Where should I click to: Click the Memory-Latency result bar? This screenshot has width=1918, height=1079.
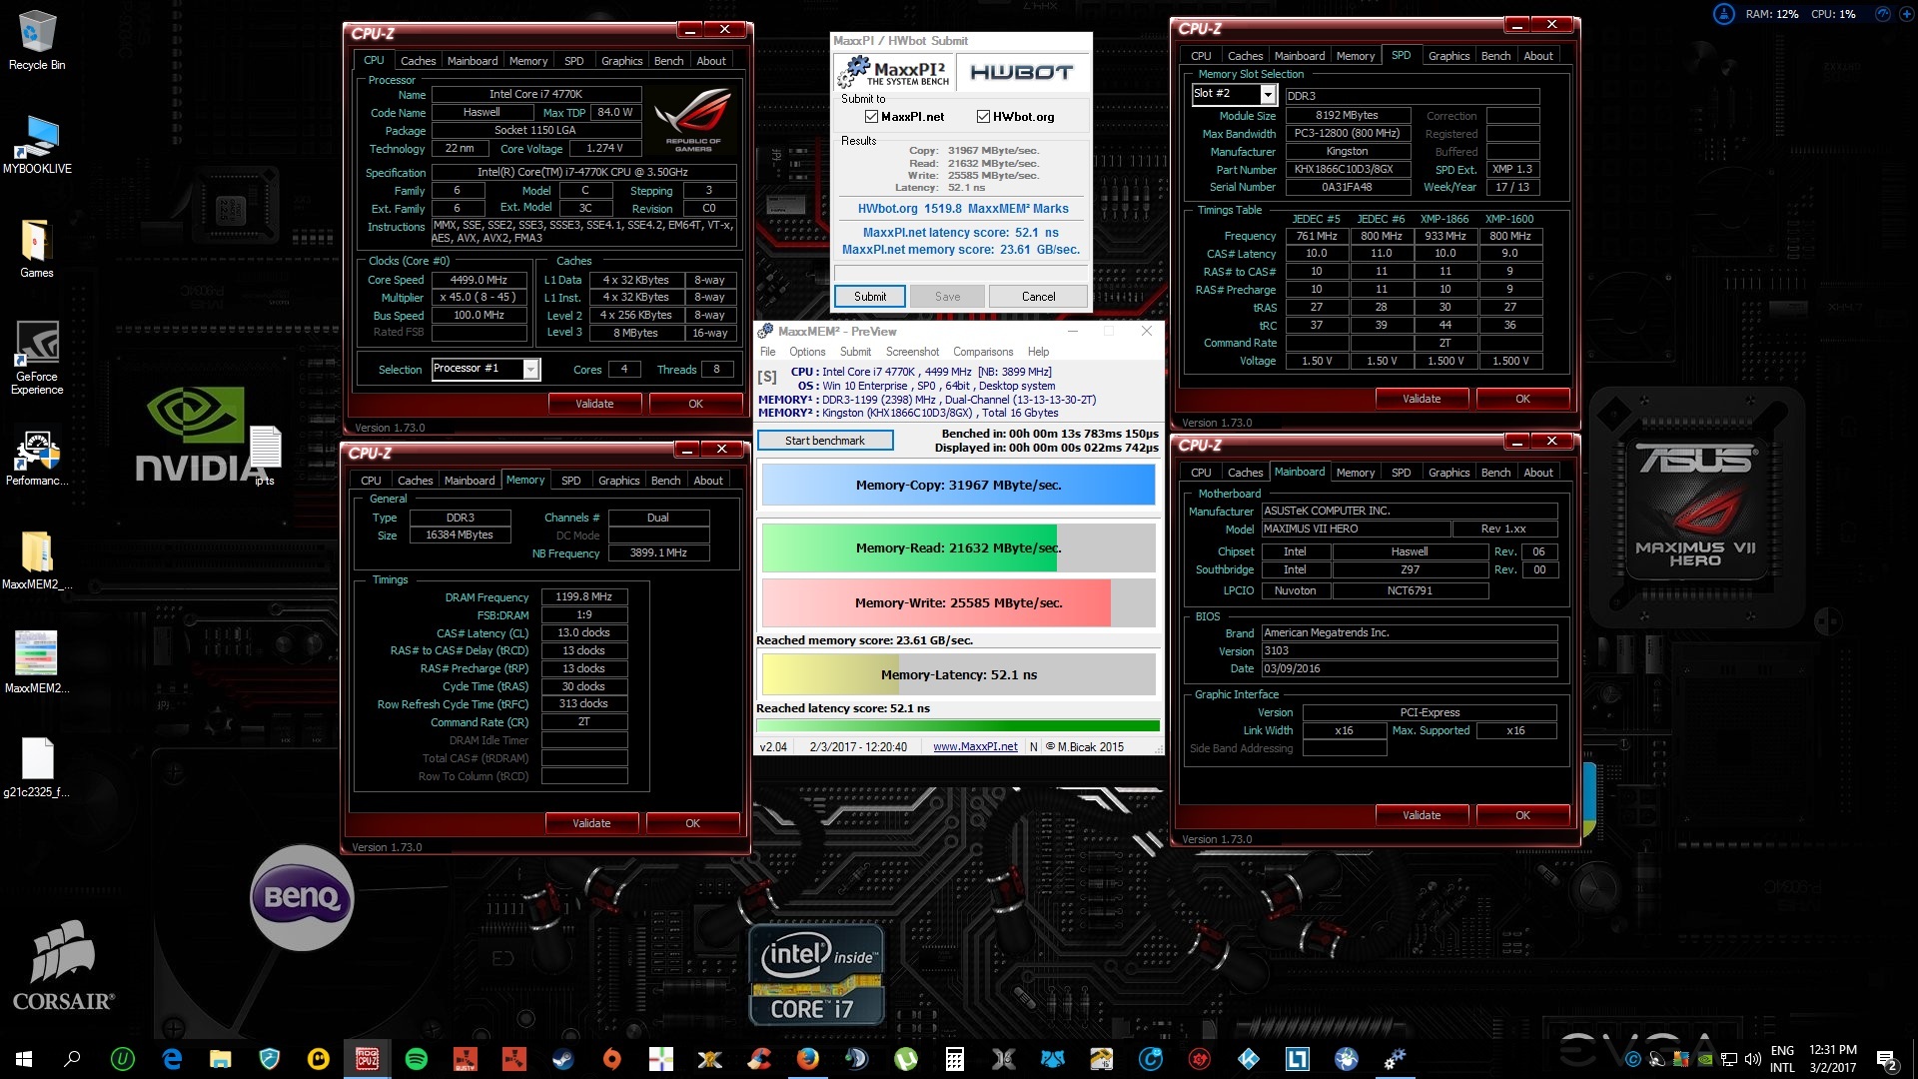(x=958, y=675)
